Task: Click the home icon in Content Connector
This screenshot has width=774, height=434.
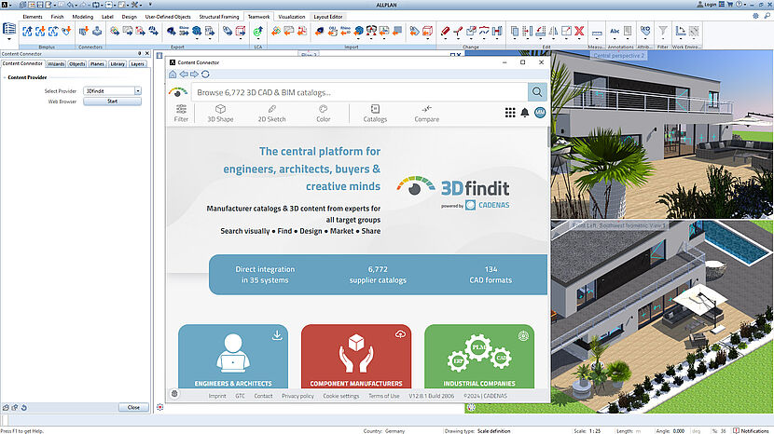Action: (173, 74)
